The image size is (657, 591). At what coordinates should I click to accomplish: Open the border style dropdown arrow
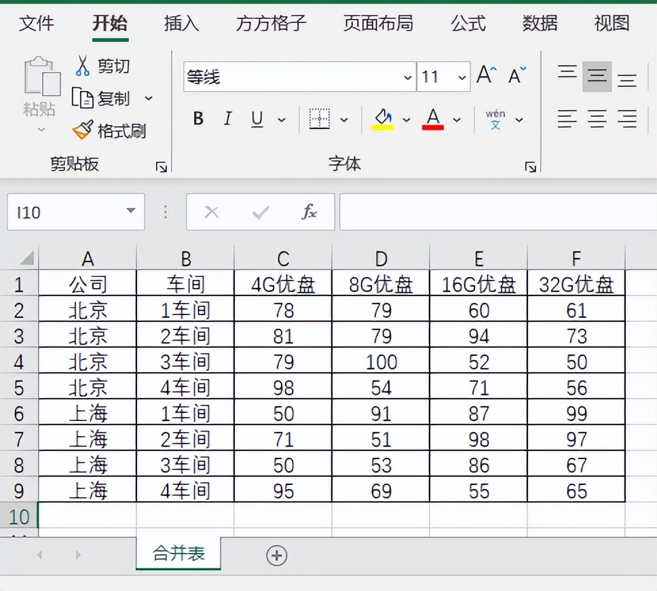343,119
